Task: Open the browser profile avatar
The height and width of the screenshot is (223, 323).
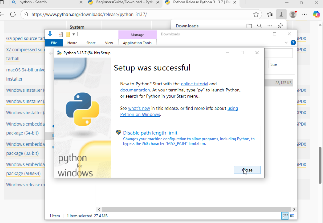Action: 293,15
